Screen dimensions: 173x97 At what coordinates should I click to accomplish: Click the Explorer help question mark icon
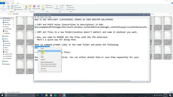click(x=172, y=3)
